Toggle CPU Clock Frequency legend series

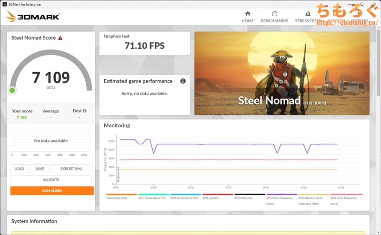tap(281, 199)
